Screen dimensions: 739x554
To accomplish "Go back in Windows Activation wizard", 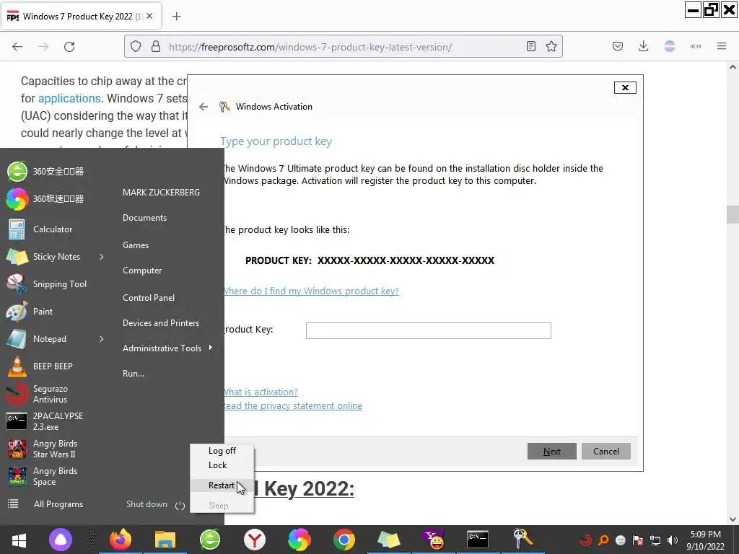I will click(204, 107).
